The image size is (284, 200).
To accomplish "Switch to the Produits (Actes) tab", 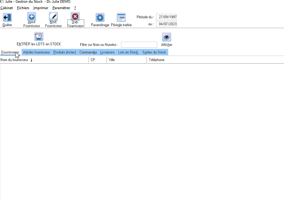I will (65, 52).
